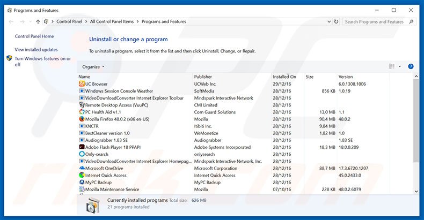Navigate to Control Panel breadcrumb
The width and height of the screenshot is (424, 220).
[69, 21]
